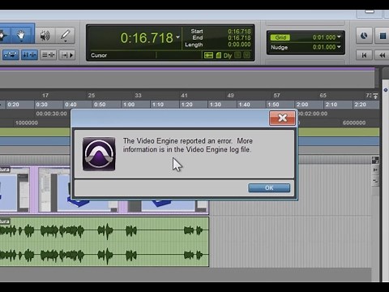Viewport: 389px width, 292px height.
Task: Click the Length value 0:00.000
Action: point(239,45)
